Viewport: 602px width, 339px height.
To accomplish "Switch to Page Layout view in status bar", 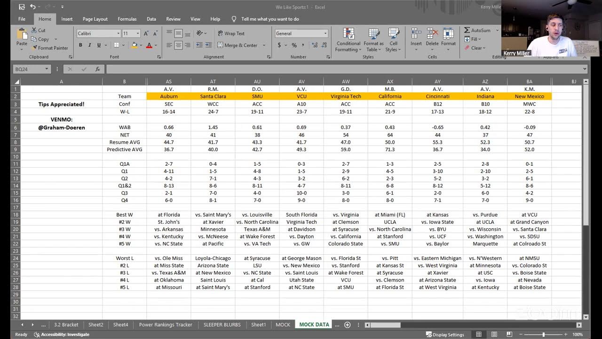I will pos(494,334).
